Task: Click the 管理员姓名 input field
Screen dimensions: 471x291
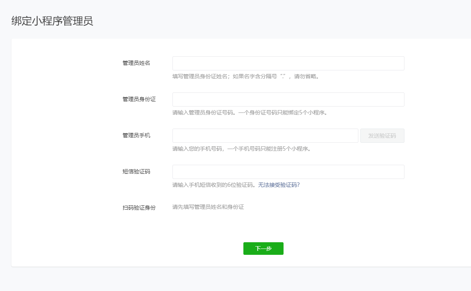Action: pyautogui.click(x=288, y=63)
